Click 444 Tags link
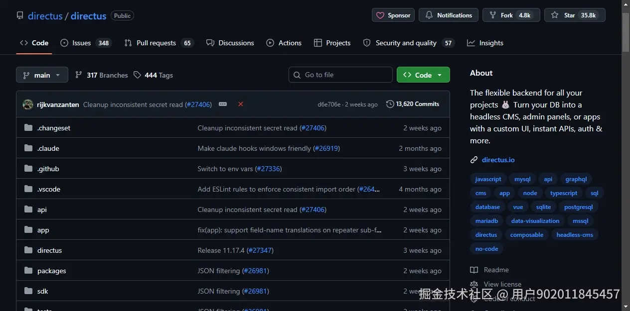 tap(154, 75)
